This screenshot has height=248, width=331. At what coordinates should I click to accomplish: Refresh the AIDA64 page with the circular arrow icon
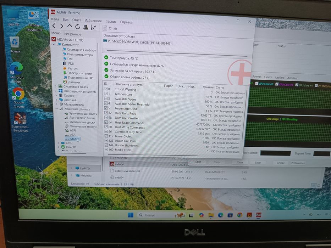point(78,27)
